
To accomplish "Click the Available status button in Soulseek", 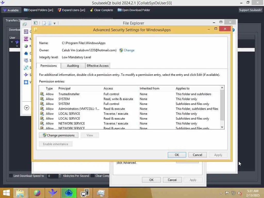I will (x=11, y=10).
